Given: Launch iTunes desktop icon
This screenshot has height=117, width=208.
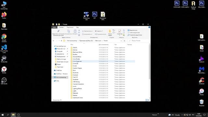Looking at the screenshot, I should (x=201, y=92).
